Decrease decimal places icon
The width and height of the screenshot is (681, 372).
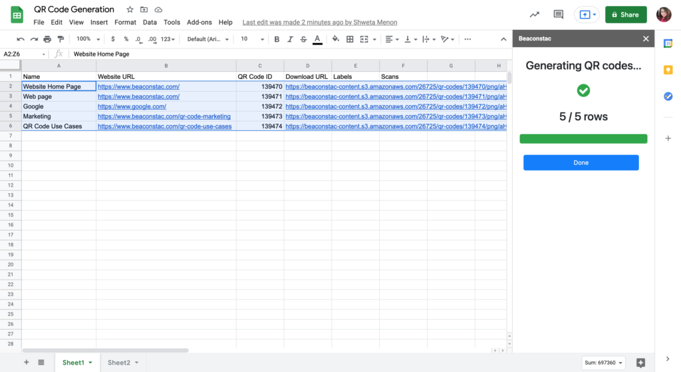pos(138,39)
